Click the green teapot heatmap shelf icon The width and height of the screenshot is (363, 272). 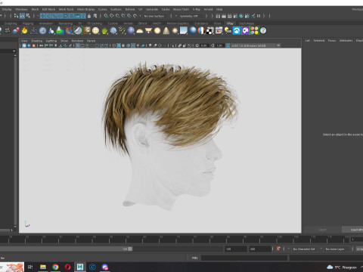[x=60, y=31]
